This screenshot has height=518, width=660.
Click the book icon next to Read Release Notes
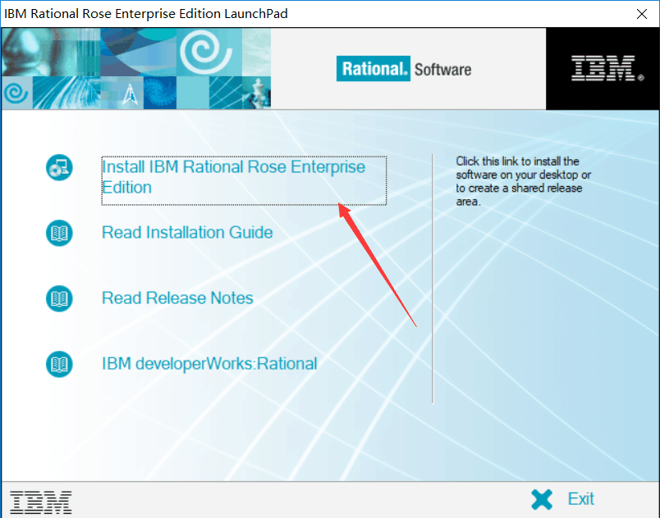tap(58, 298)
